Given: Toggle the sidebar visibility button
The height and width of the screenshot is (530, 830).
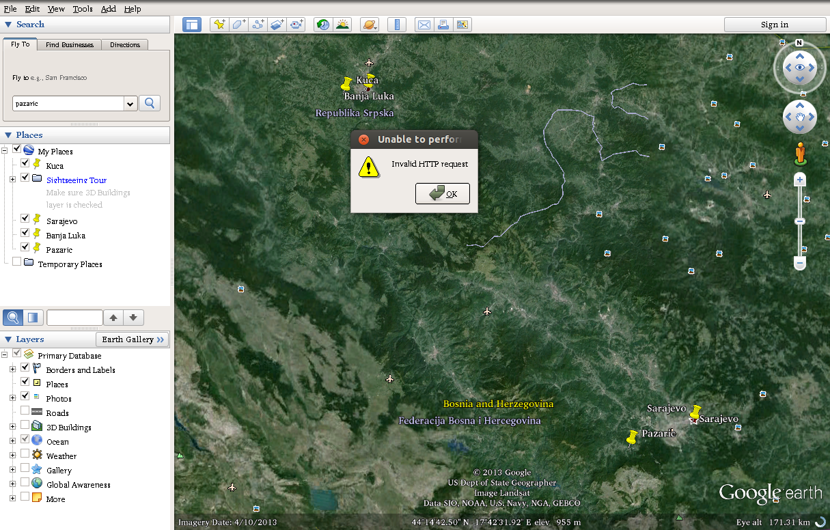Looking at the screenshot, I should [192, 25].
